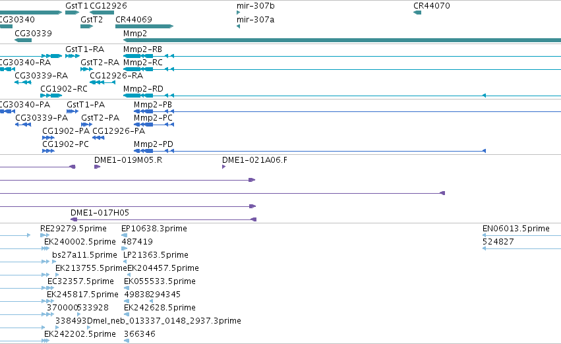
Task: Select transcript CG12926-RA
Action: (103, 82)
